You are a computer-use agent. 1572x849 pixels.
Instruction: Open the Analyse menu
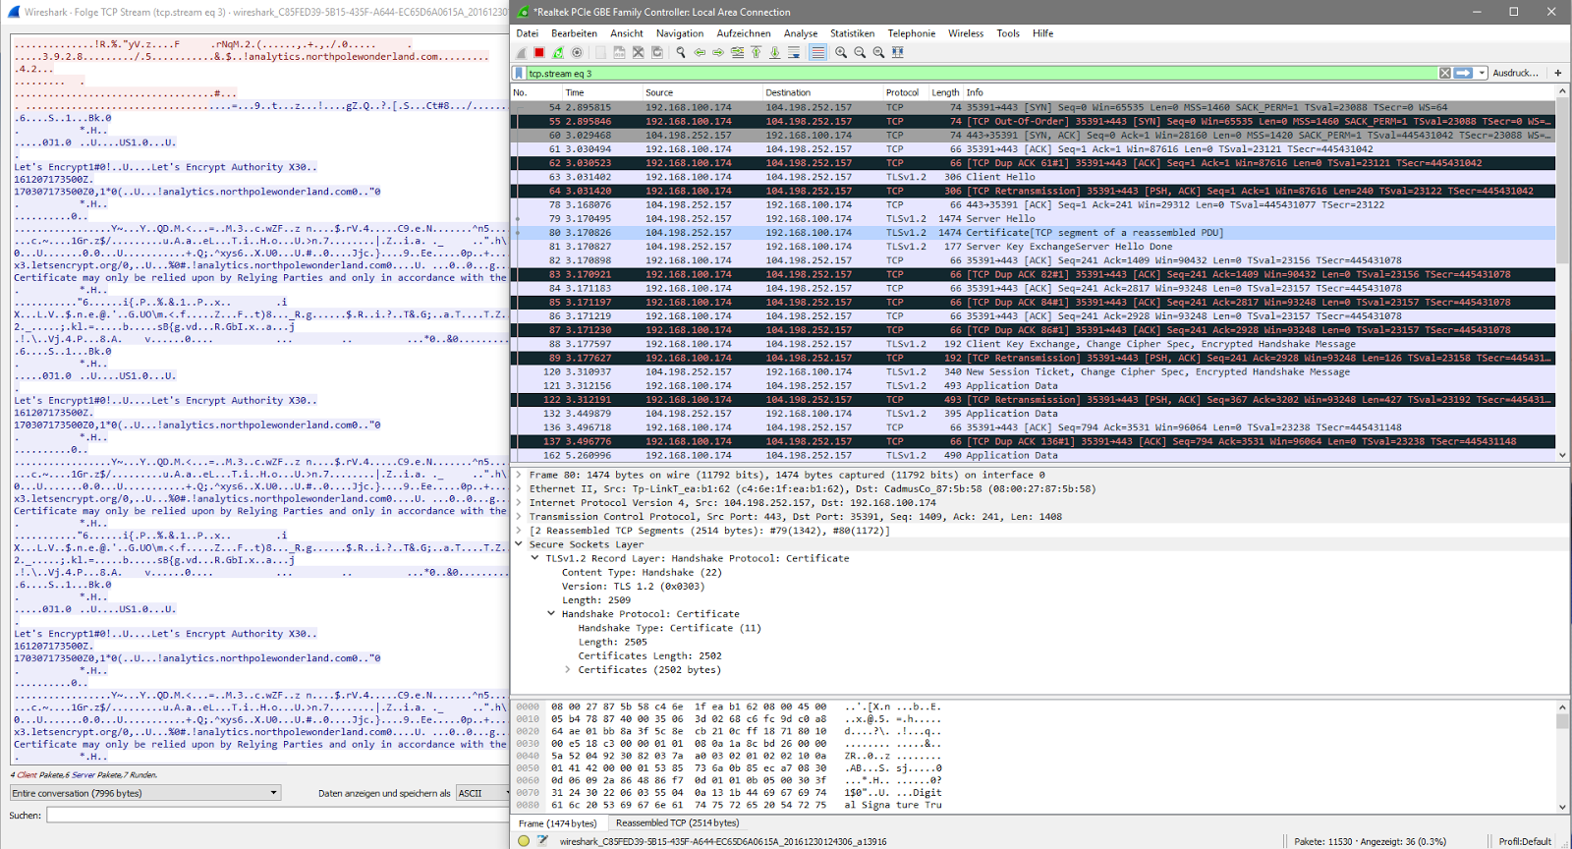pos(801,33)
